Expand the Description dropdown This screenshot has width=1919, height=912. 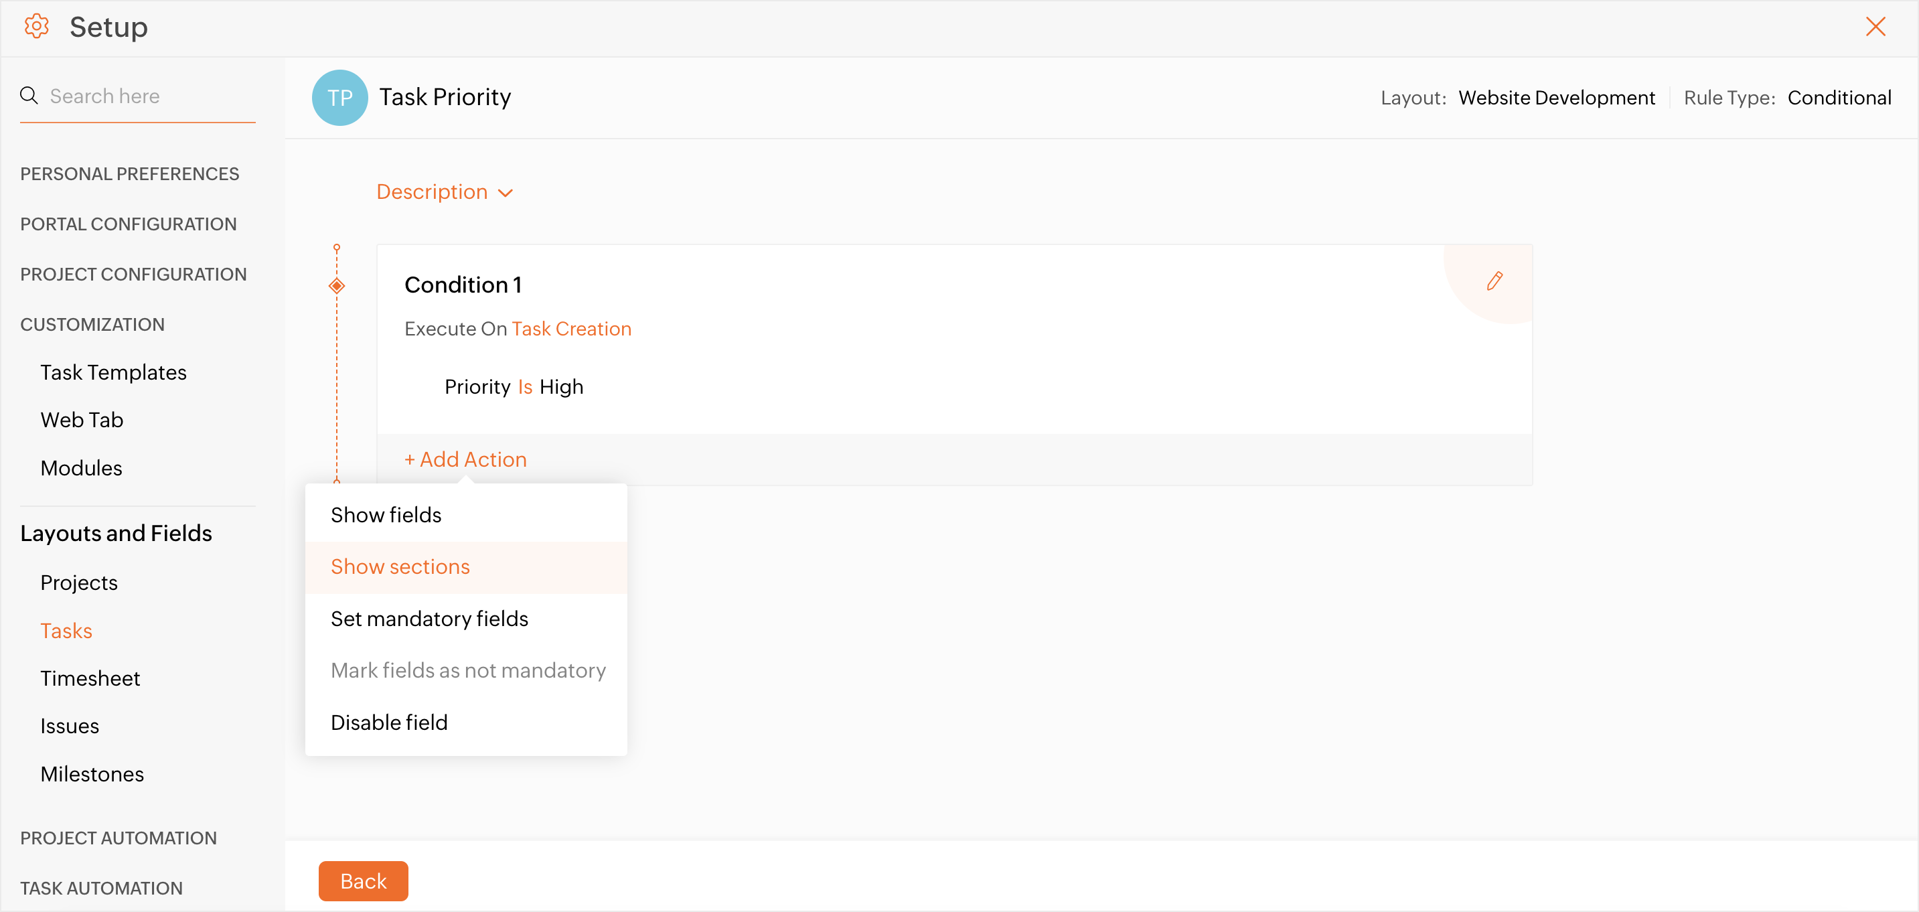(445, 192)
